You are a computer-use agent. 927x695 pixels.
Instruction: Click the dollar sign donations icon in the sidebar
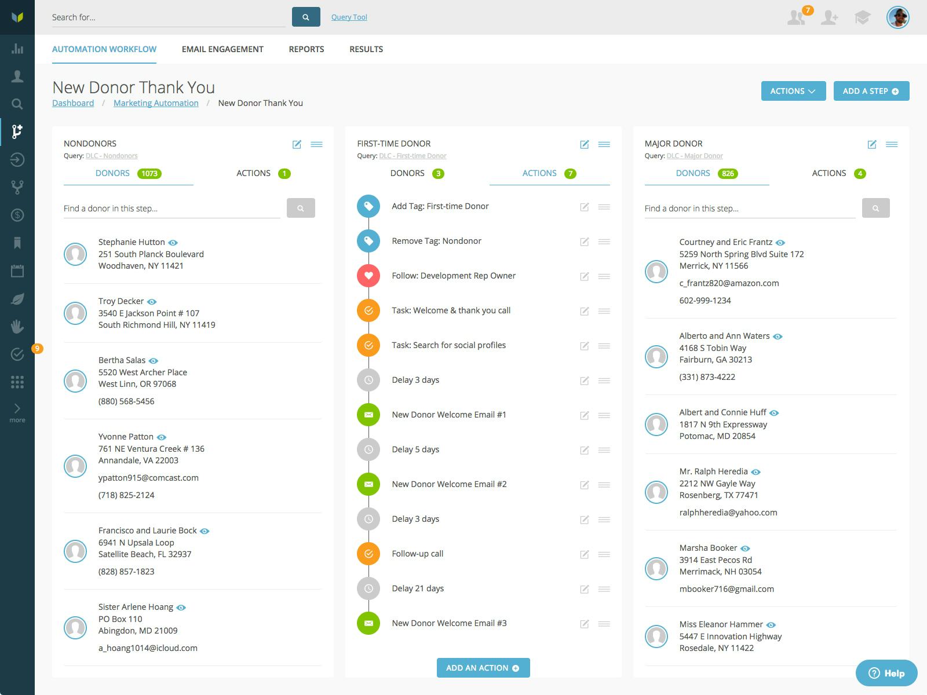[x=17, y=215]
